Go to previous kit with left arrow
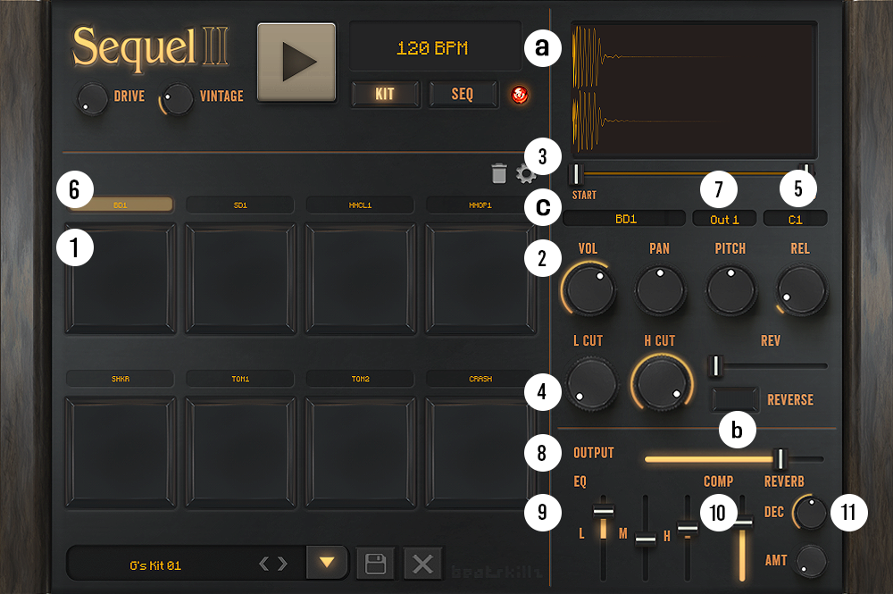 [x=264, y=564]
